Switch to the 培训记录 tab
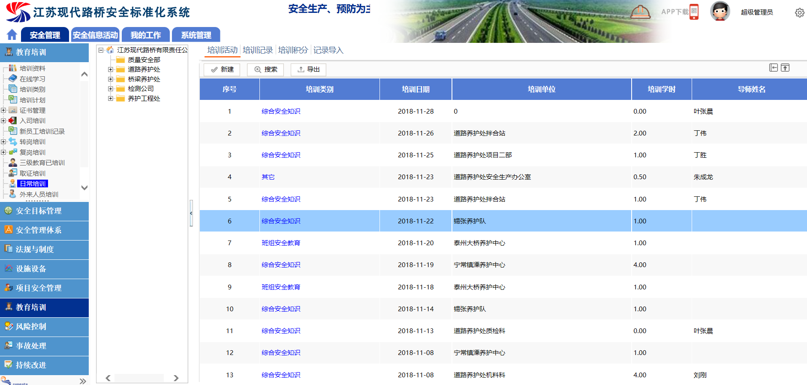The height and width of the screenshot is (385, 807). [x=258, y=50]
